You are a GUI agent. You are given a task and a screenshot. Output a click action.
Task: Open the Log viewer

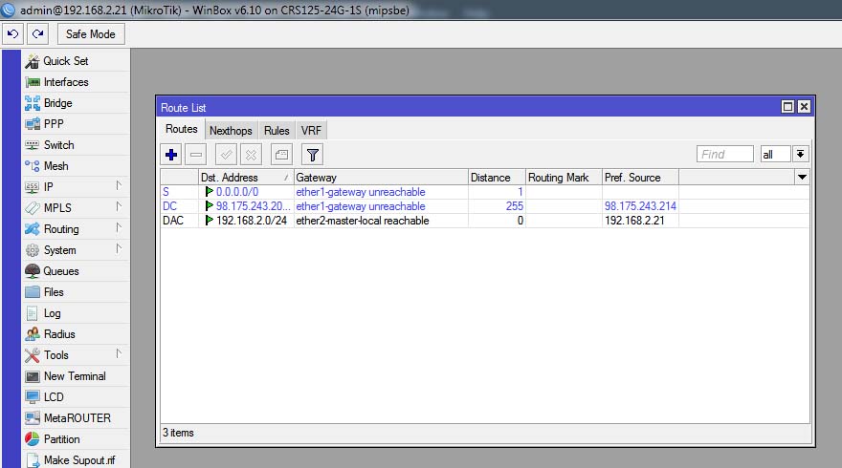point(76,313)
